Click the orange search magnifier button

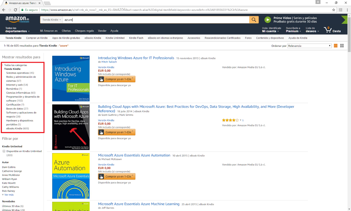tap(254, 20)
